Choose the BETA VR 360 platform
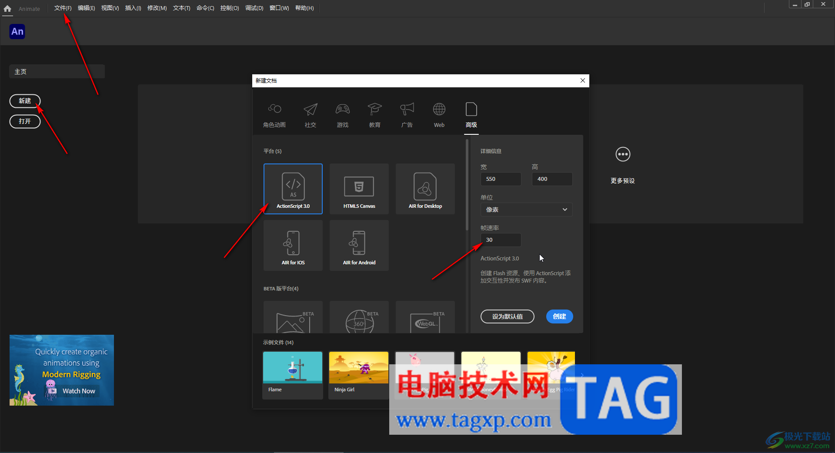 (x=359, y=317)
